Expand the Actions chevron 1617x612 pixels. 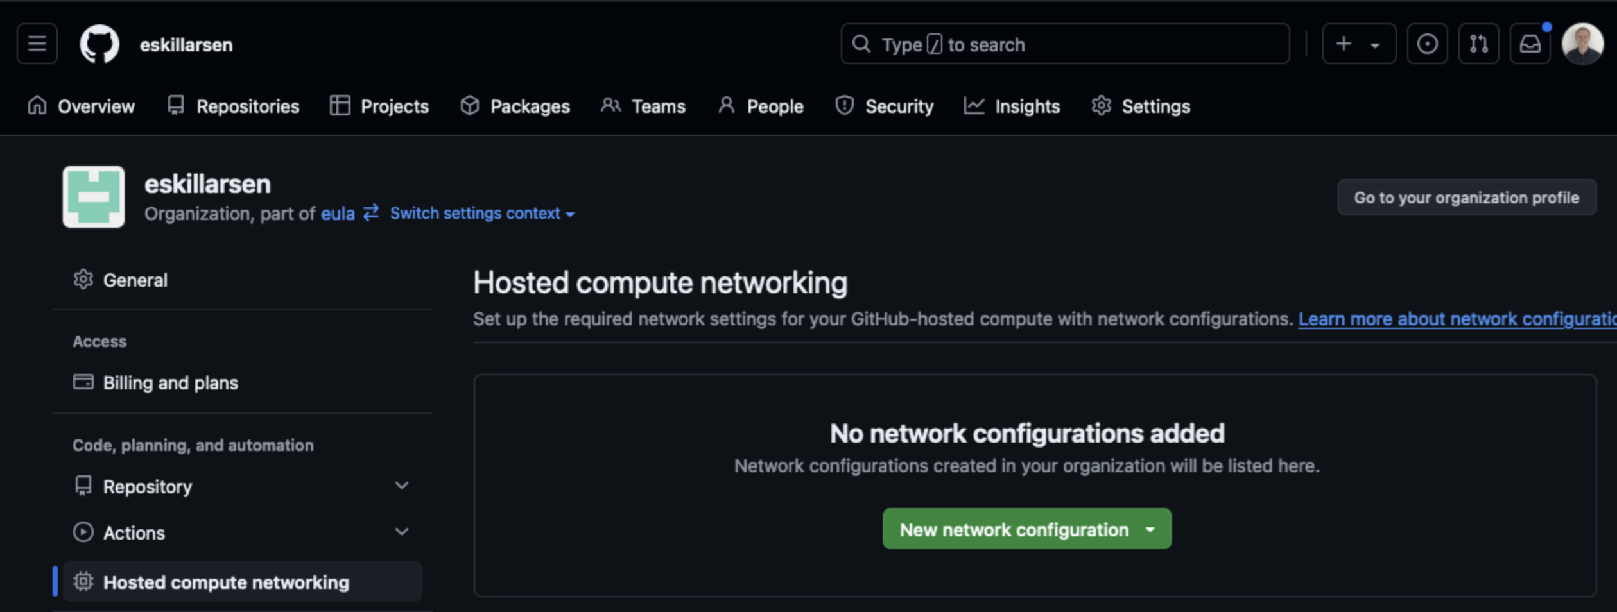tap(402, 532)
